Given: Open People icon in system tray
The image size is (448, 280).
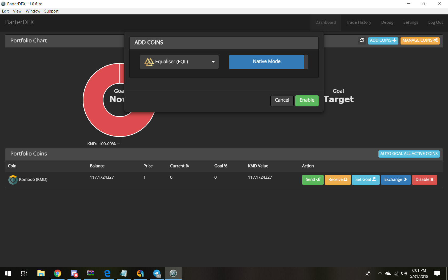Looking at the screenshot, I should pos(368,273).
